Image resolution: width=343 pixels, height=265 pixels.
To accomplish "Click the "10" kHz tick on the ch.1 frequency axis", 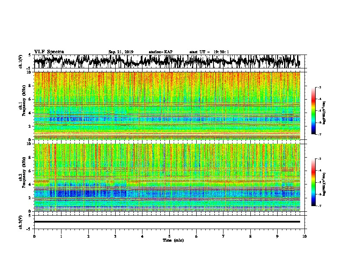I will tap(29, 72).
